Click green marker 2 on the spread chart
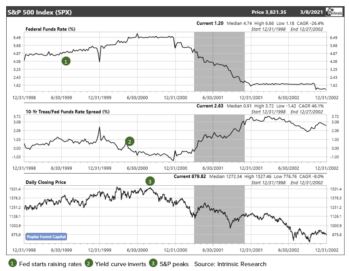The image size is (349, 271). [x=129, y=141]
